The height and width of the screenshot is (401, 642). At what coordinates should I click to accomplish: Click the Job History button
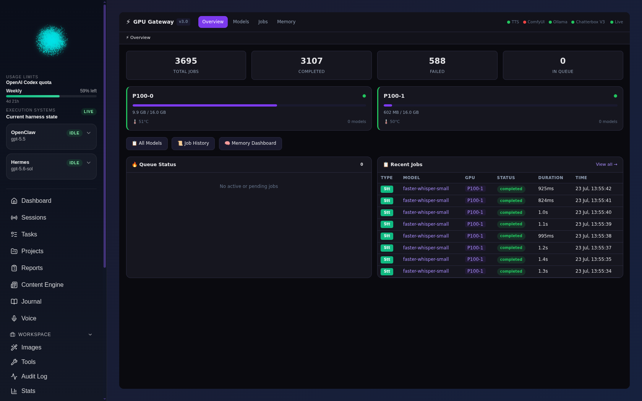tap(193, 144)
